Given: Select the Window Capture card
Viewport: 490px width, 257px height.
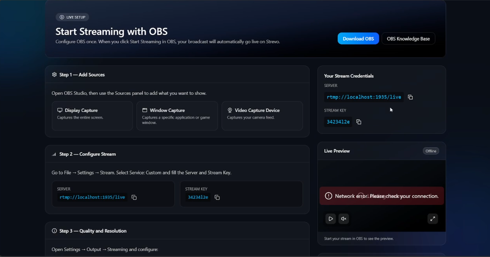Looking at the screenshot, I should (x=177, y=116).
